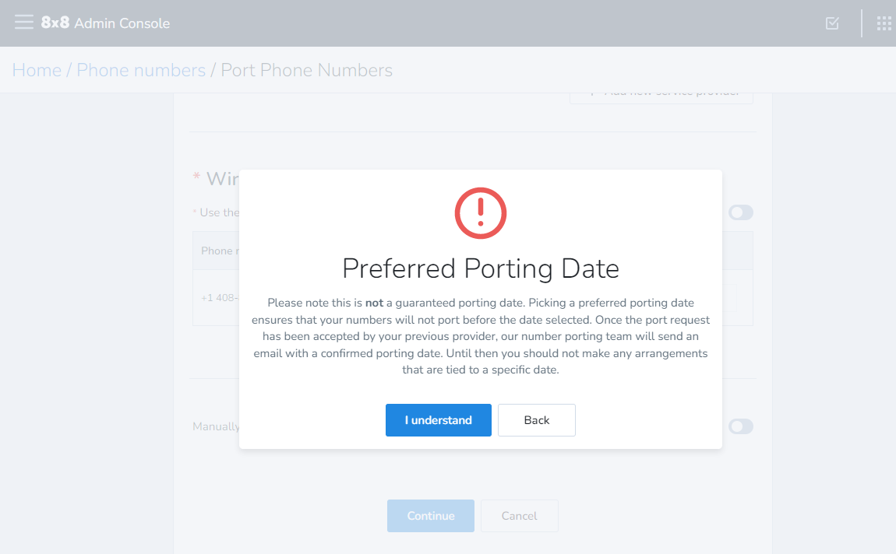
Task: Go to Home breadcrumb
Action: [x=37, y=70]
